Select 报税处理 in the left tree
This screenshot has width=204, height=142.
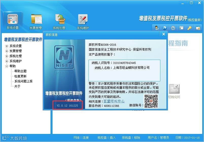[16, 56]
